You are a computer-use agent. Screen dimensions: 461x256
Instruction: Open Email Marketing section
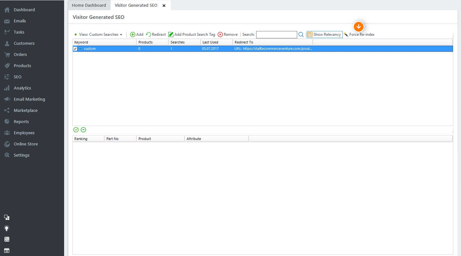29,99
